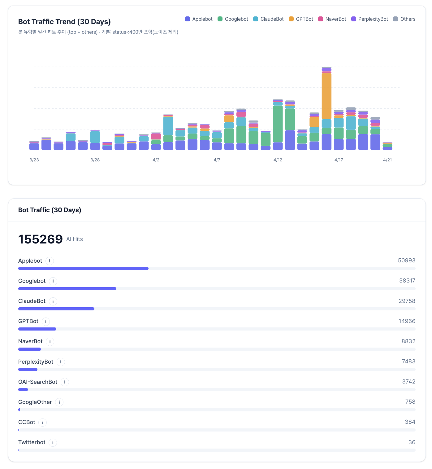Click the NaverBot legend color swatch
Screen dimensions: 432x469
point(321,19)
